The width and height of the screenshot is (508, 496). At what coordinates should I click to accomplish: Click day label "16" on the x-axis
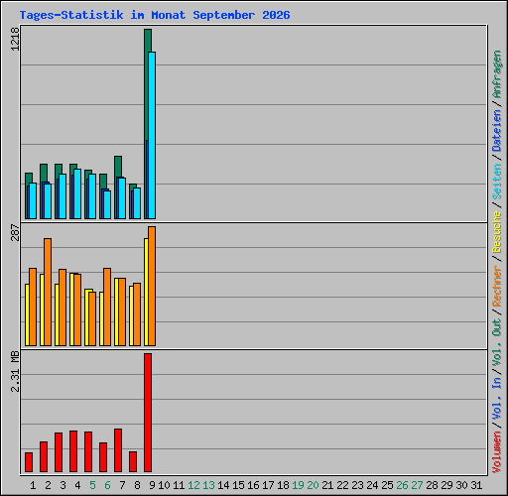[x=253, y=485]
